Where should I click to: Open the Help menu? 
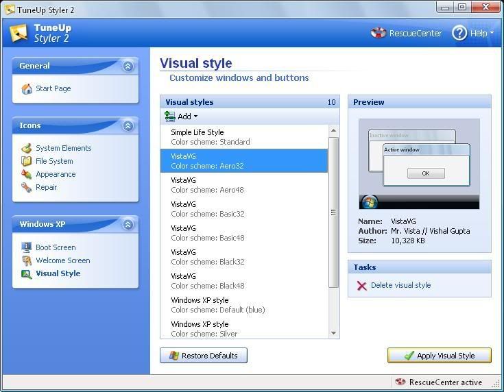point(473,33)
